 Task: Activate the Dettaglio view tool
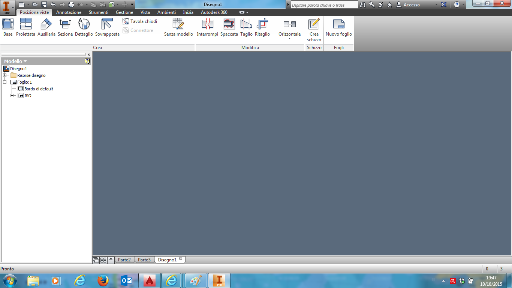pos(84,26)
